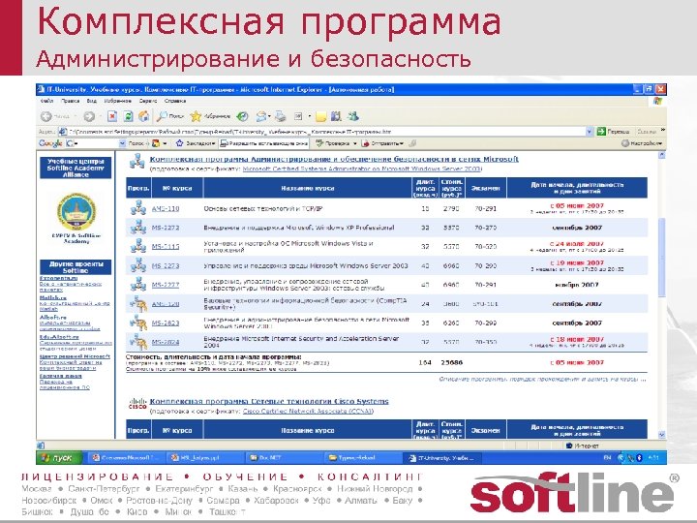697x523 pixels.
Task: Open Комплексная программа Сетевые технологии Cisco link
Action: [x=269, y=401]
